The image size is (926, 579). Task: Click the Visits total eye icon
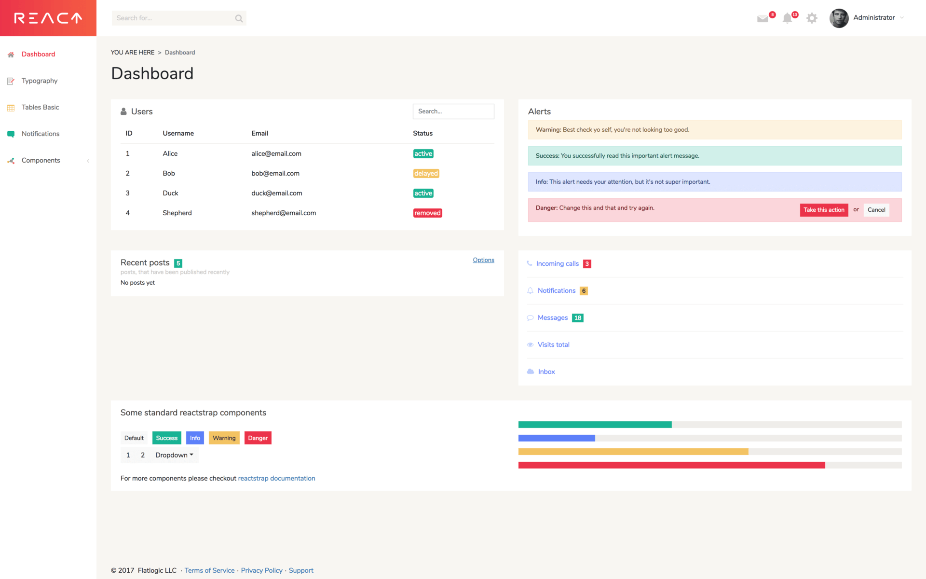pyautogui.click(x=530, y=345)
